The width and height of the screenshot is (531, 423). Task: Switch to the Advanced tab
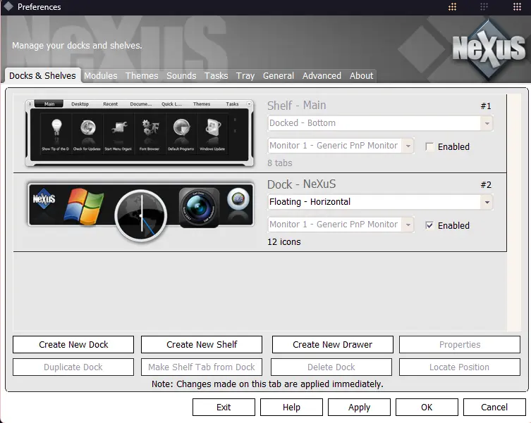[322, 76]
